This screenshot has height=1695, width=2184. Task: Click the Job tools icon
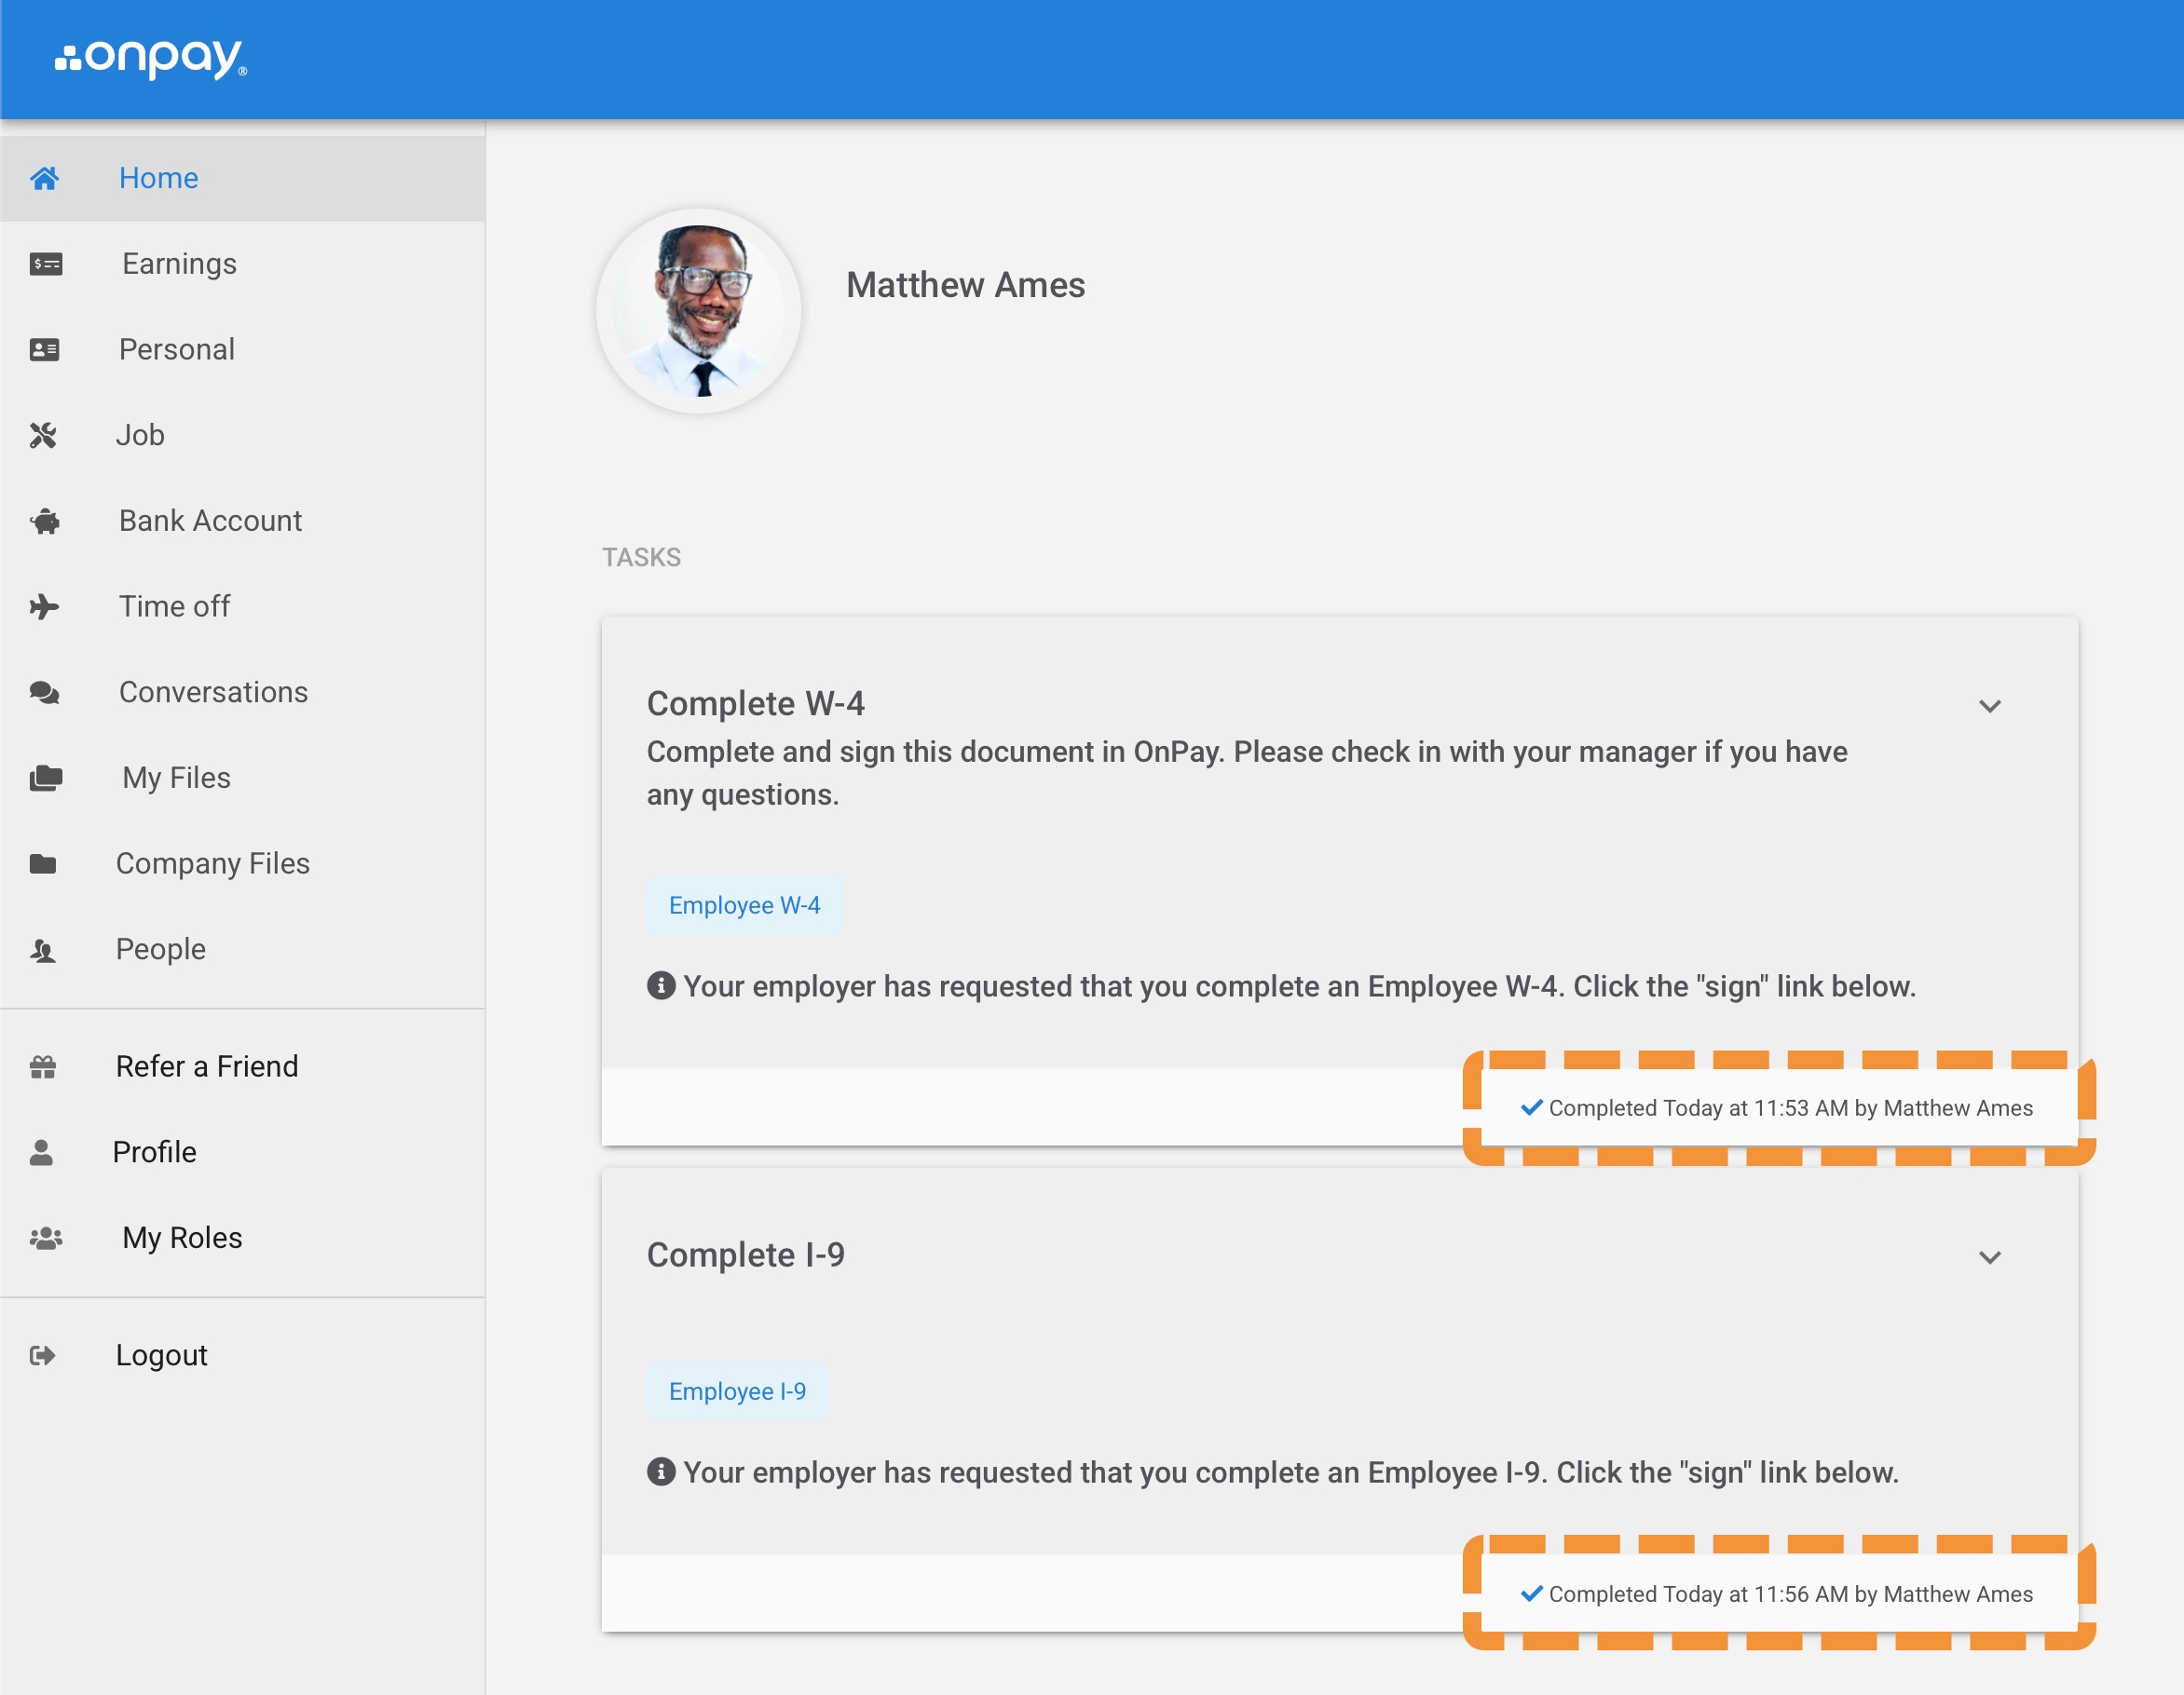[x=43, y=436]
